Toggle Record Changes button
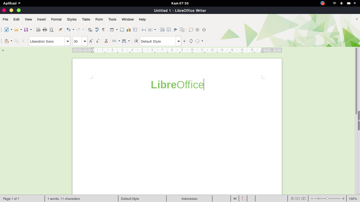The image size is (360, 202). point(197,30)
